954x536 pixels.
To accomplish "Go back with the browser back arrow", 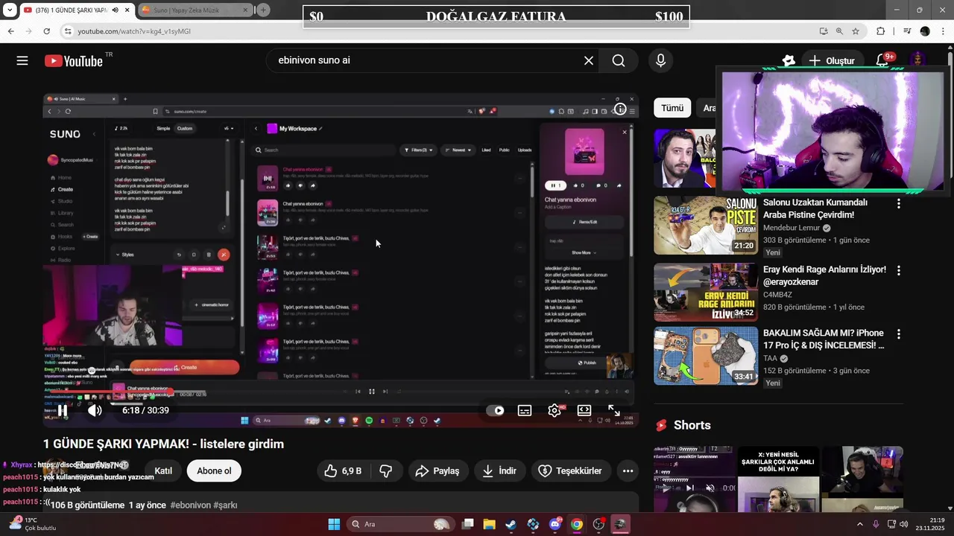I will 10,31.
